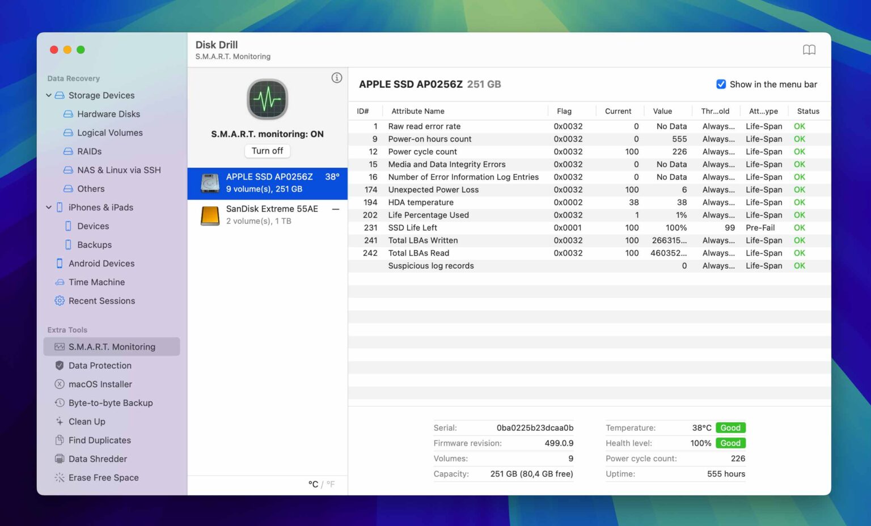Eject the SanDisk Extreme 55AE drive
Screen dimensions: 871x526
click(x=336, y=209)
